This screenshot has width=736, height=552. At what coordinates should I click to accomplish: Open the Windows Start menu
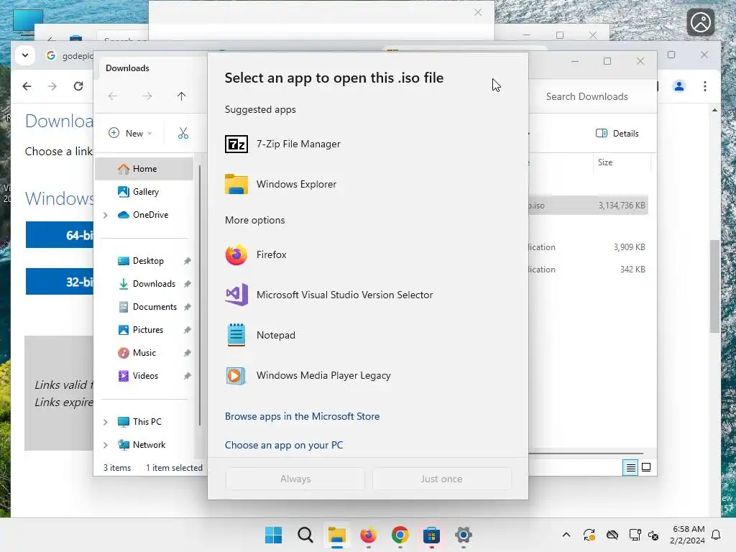click(274, 535)
